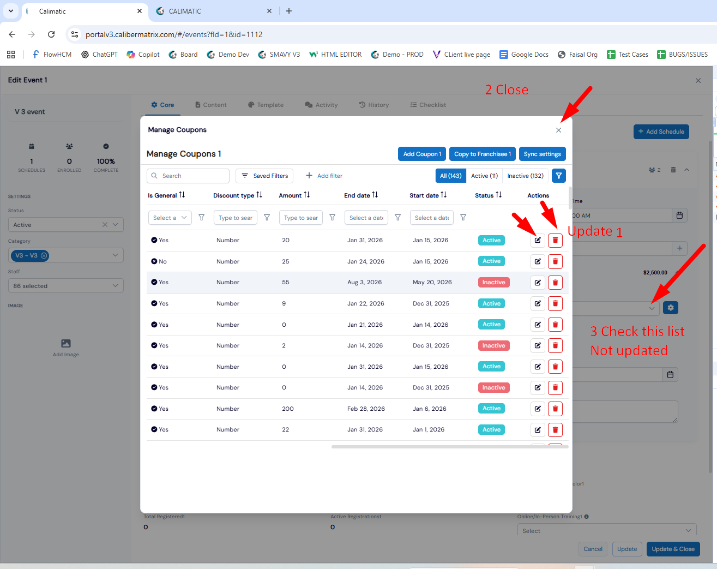This screenshot has width=717, height=569.
Task: Show only Inactive (132) coupons
Action: click(525, 176)
